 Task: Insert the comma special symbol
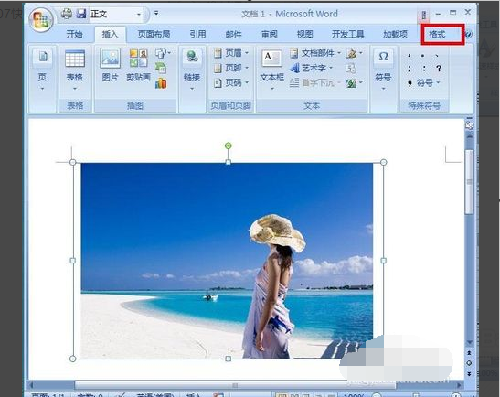pos(410,56)
